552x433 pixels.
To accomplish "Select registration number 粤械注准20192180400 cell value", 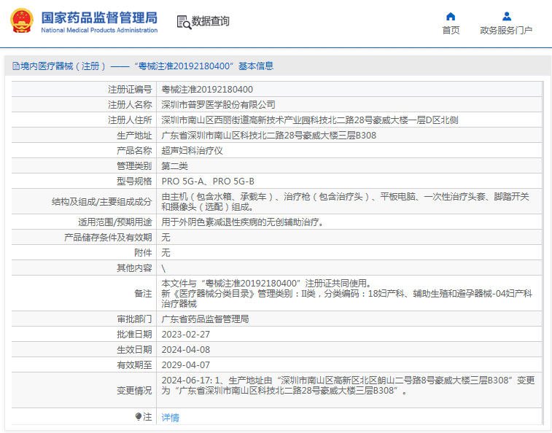I will 207,90.
